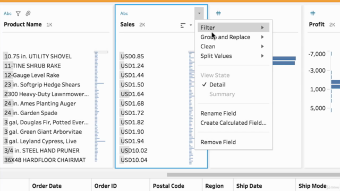Select product 2300 Heavy-Duty Lawnmower

click(46, 94)
